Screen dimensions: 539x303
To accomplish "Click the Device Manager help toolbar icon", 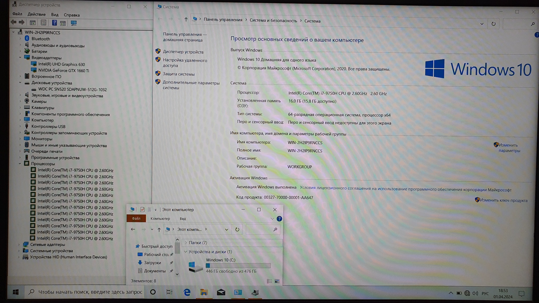I will tap(54, 23).
